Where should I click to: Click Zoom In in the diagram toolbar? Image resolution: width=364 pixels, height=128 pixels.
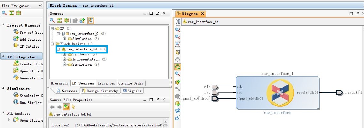[178, 30]
